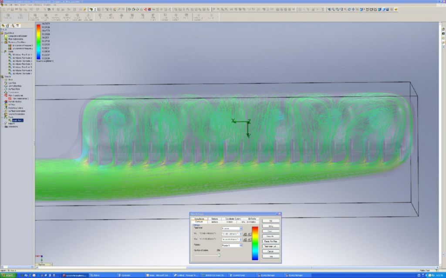The width and height of the screenshot is (446, 278).
Task: Click the rainbow palette preview bar in dialog
Action: pos(255,243)
